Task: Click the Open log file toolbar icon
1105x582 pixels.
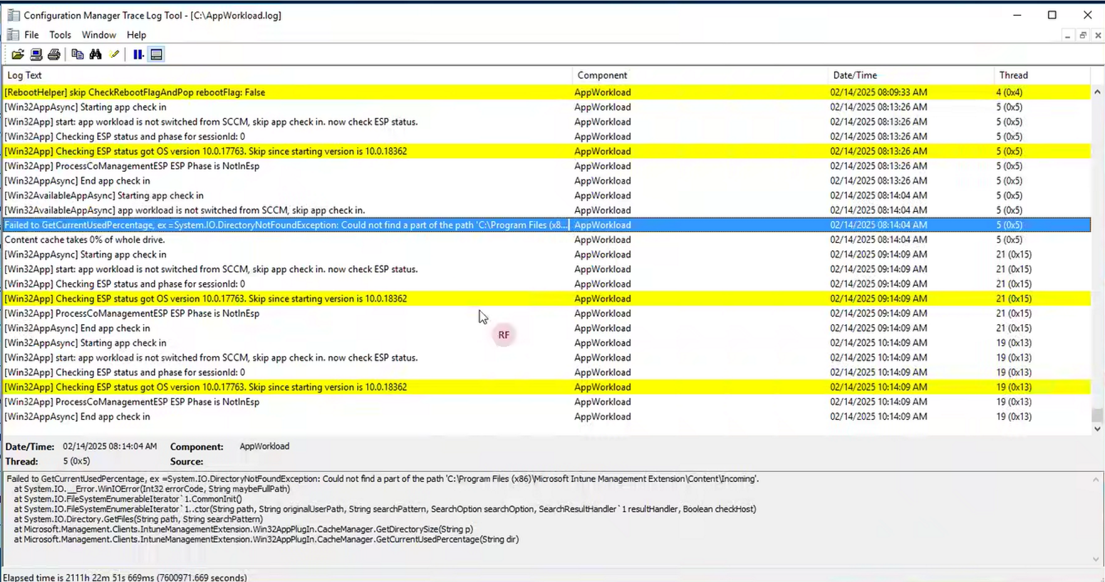Action: (x=17, y=54)
